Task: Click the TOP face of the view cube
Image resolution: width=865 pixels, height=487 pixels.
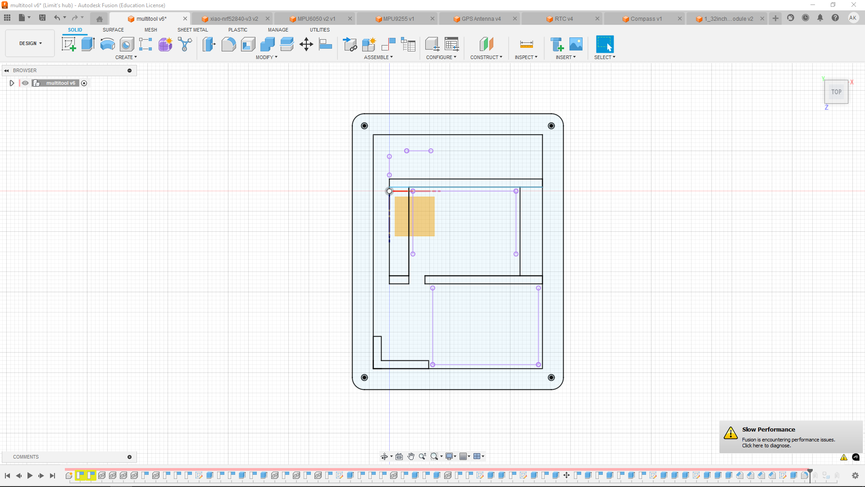Action: (836, 92)
